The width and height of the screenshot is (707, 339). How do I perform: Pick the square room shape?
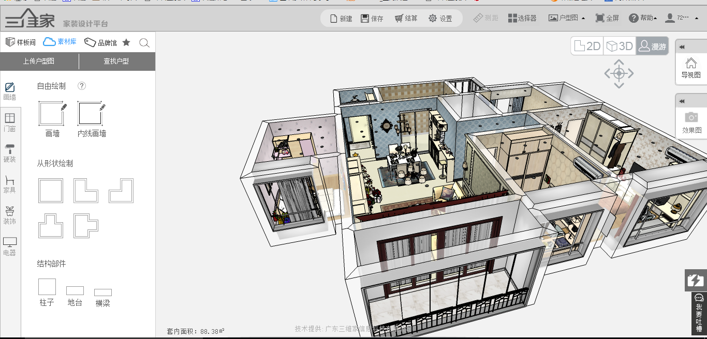(x=51, y=191)
